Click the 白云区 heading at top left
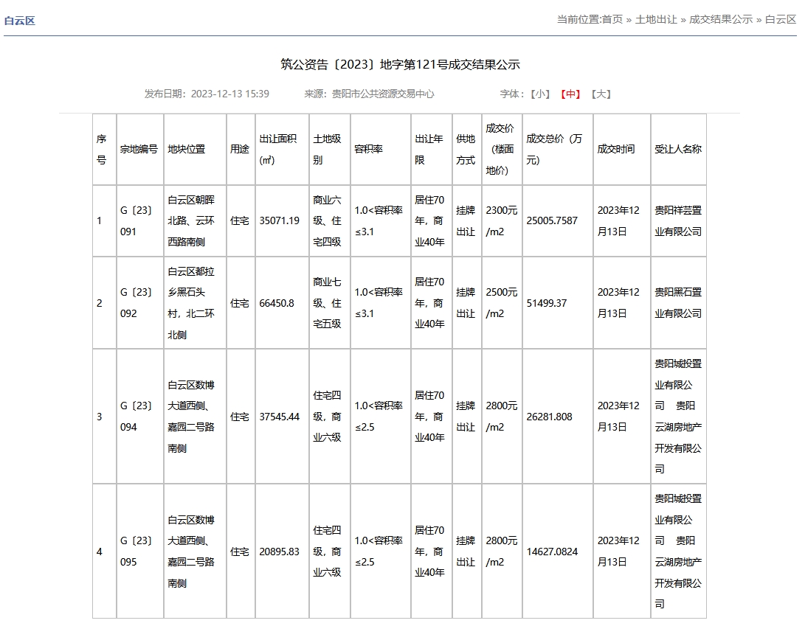805x626 pixels. pyautogui.click(x=20, y=21)
